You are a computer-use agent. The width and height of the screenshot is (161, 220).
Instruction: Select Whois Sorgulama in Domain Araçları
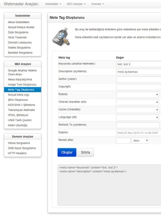tap(19, 143)
